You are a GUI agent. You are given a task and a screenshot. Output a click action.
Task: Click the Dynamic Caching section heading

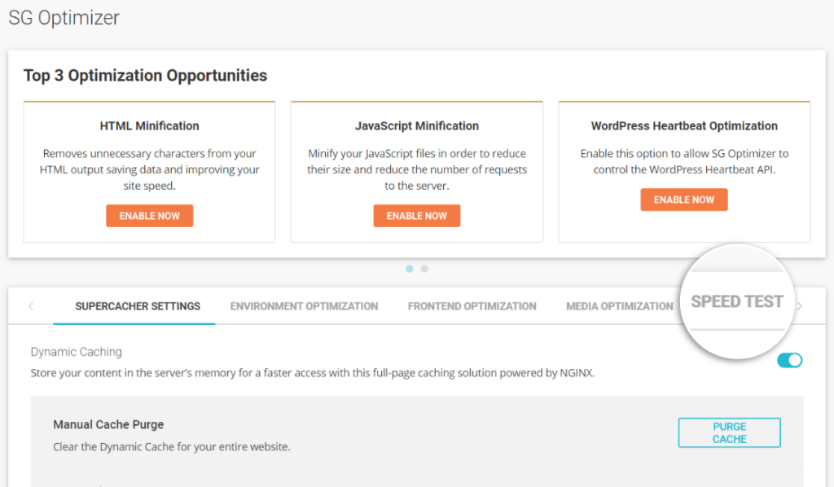[x=76, y=352]
